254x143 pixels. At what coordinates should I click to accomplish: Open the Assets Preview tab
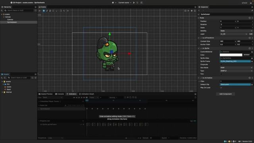pos(46,94)
